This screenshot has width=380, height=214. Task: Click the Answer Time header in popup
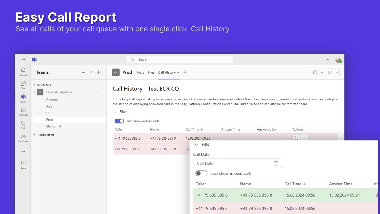tap(341, 184)
